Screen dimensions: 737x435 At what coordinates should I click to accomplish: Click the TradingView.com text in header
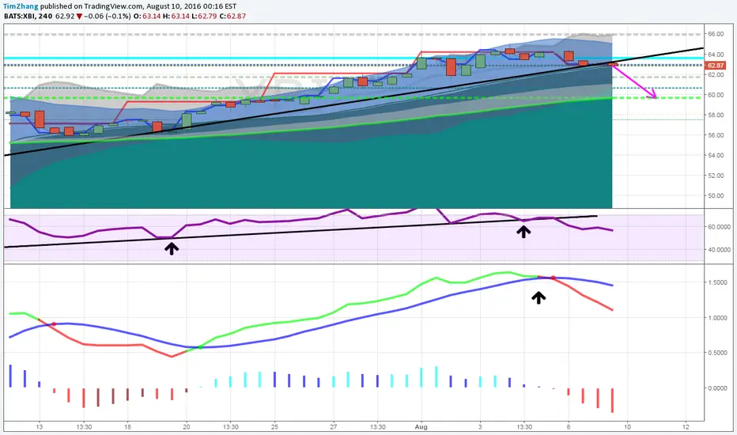114,6
